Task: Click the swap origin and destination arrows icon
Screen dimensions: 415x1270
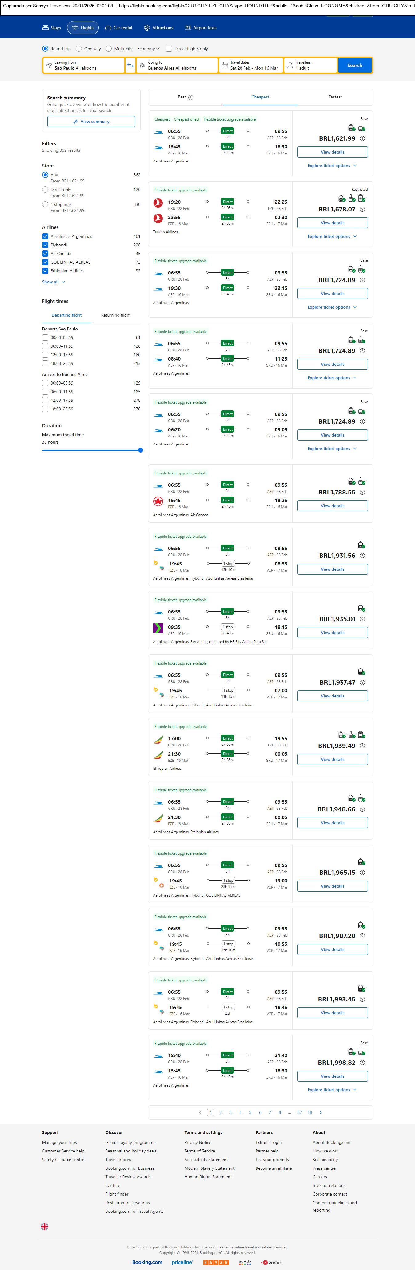Action: pyautogui.click(x=131, y=66)
